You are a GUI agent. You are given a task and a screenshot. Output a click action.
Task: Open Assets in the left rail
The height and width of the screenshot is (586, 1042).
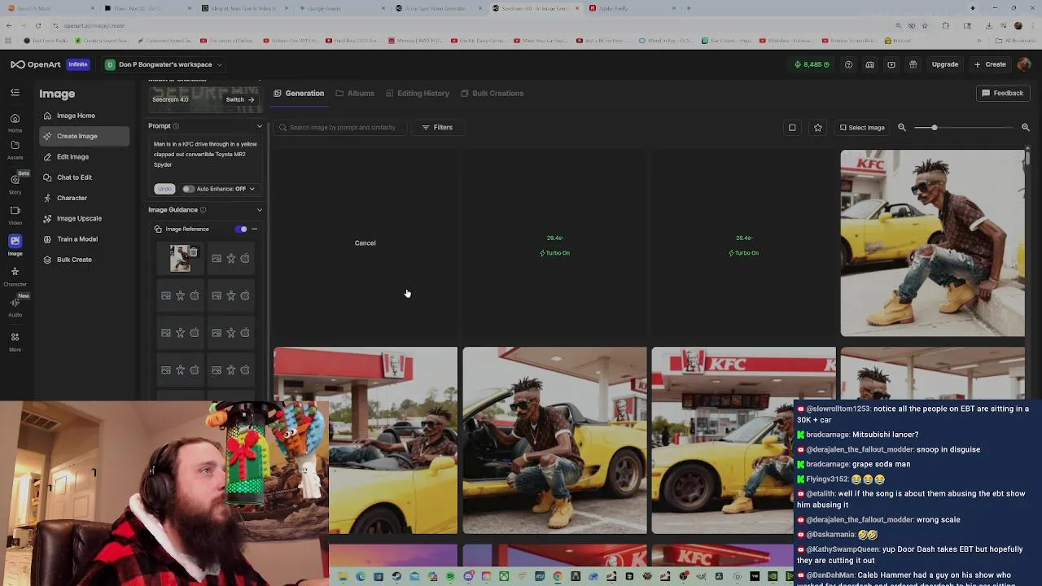[15, 150]
